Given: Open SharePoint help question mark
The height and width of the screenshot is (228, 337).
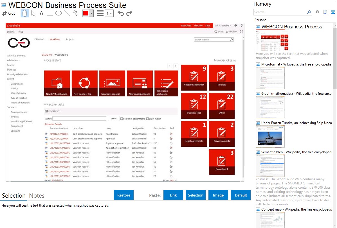Looking at the screenshot, I should 242,26.
